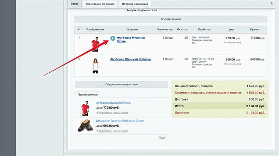Click Оформить новый заказ under the red T-shirt
The height and width of the screenshot is (156, 279).
[x=113, y=113]
